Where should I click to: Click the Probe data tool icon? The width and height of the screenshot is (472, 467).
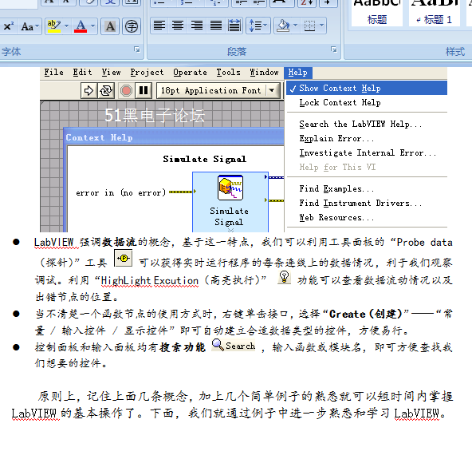[x=124, y=258]
